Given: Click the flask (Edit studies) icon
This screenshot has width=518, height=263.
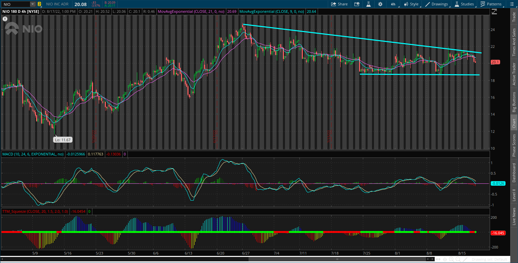Looking at the screenshot, I should 369,4.
